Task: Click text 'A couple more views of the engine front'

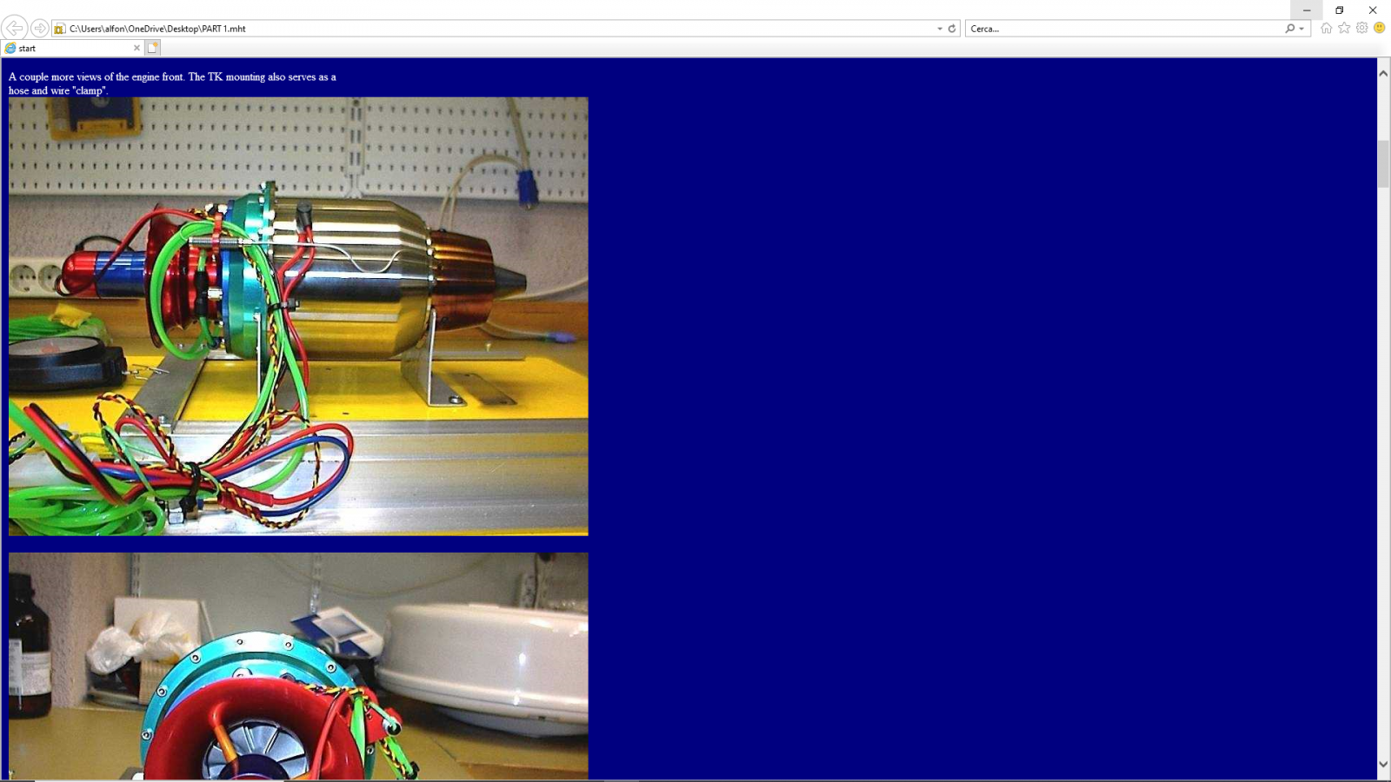Action: tap(96, 76)
